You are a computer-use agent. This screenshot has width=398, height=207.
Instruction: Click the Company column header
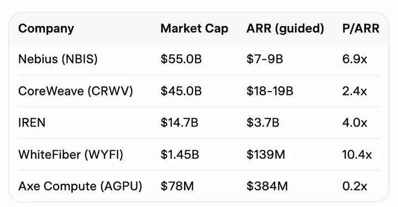tap(46, 29)
